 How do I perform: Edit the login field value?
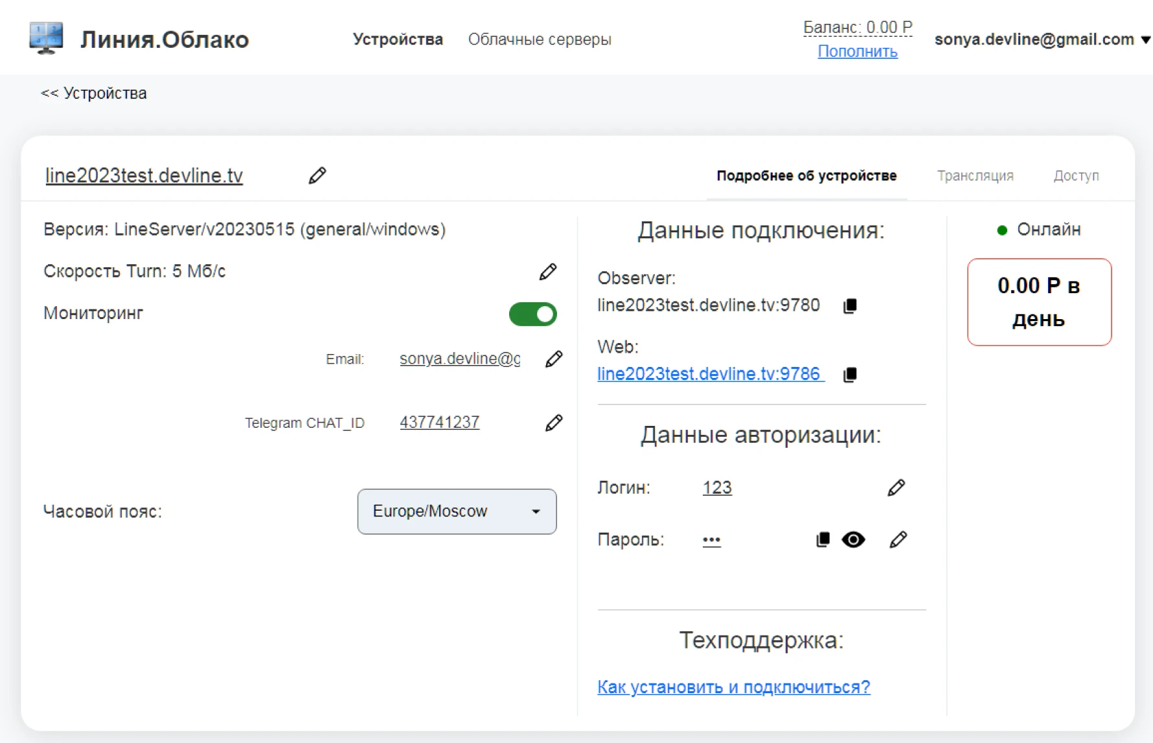tap(896, 488)
